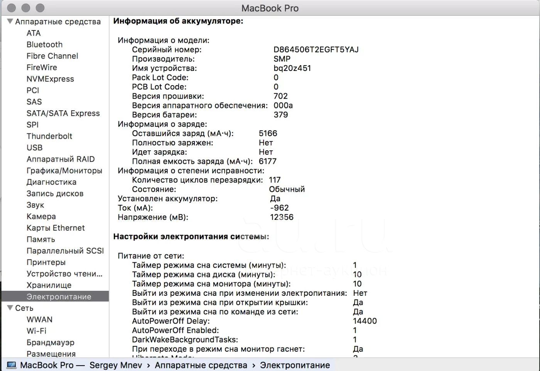Click remaining charge value 5166

click(268, 133)
